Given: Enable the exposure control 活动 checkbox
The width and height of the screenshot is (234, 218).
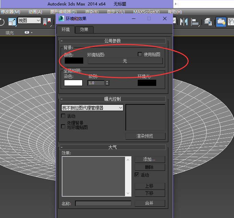Looking at the screenshot, I should click(x=63, y=116).
